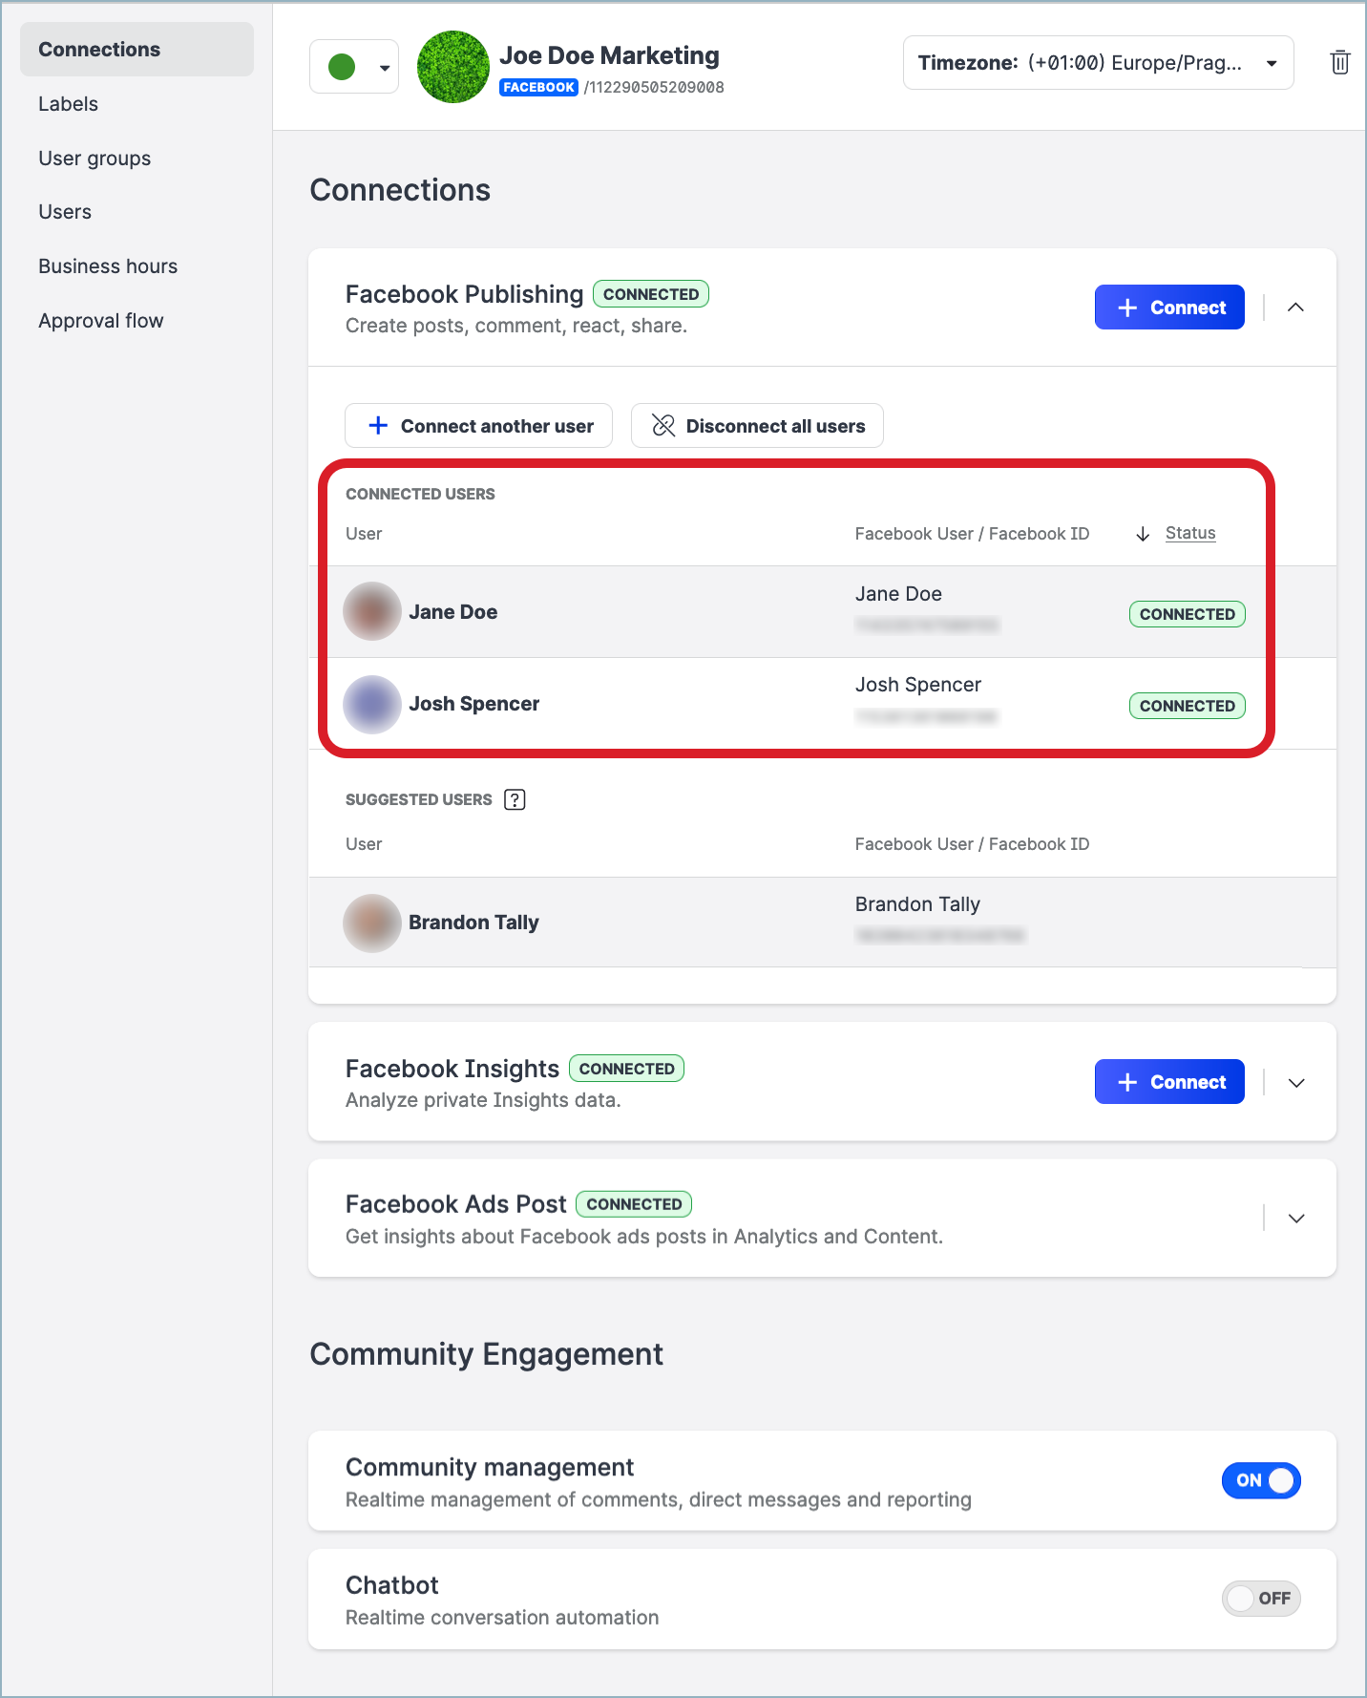Click the Joe Doe Marketing profile picture
1367x1698 pixels.
click(453, 67)
